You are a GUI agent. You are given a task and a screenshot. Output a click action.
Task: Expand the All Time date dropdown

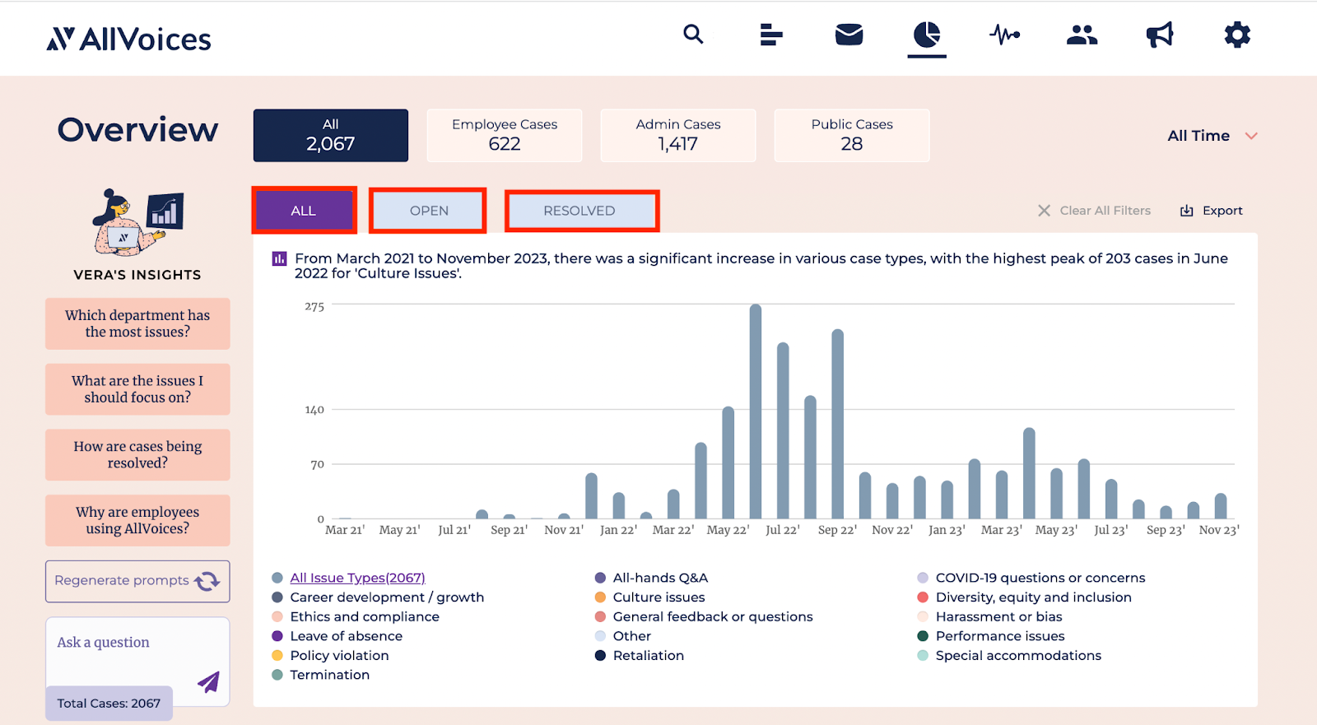tap(1212, 136)
